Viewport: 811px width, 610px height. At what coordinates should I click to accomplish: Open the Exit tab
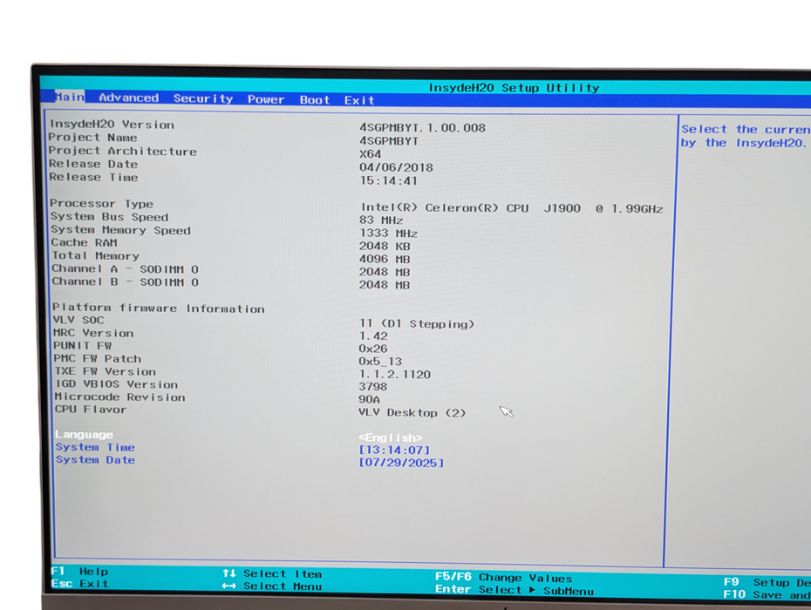click(x=359, y=100)
